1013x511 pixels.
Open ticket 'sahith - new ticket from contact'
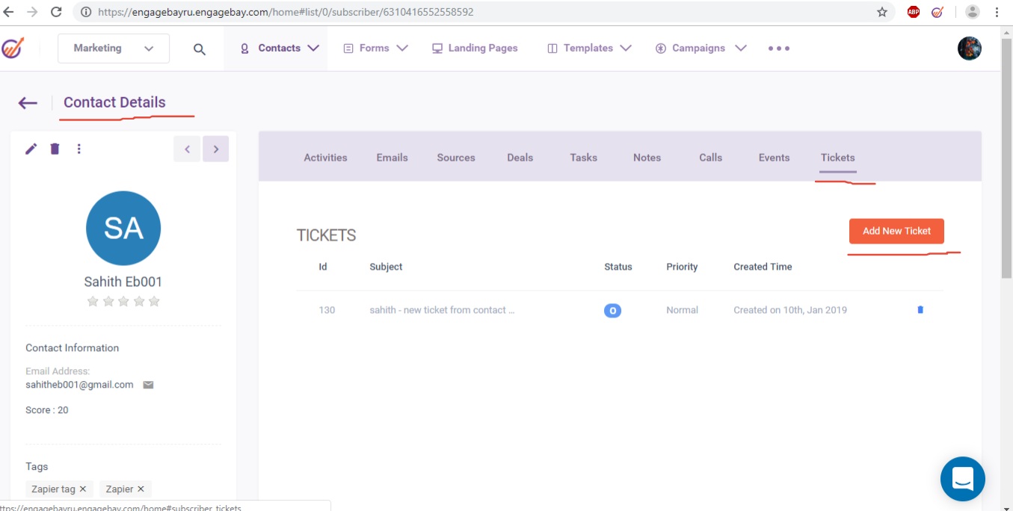click(442, 310)
